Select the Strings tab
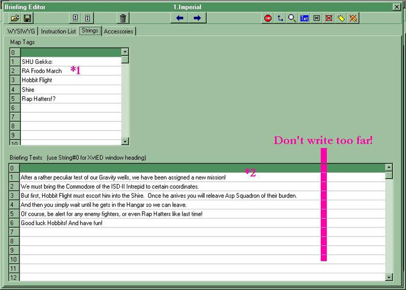Viewport: 406px width, 290px height. 90,30
